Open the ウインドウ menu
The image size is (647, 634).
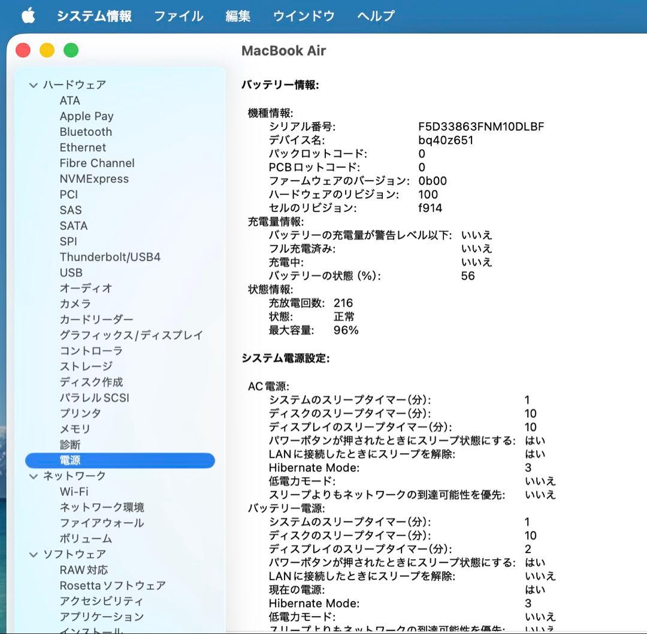[304, 16]
